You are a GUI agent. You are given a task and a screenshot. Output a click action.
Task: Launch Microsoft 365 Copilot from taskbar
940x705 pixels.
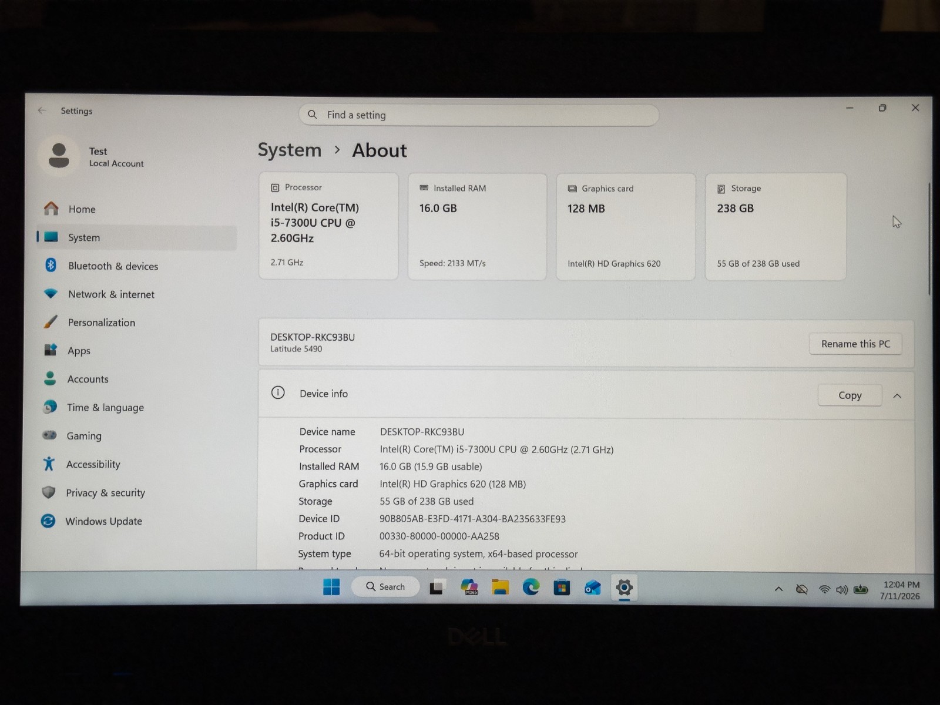click(469, 587)
